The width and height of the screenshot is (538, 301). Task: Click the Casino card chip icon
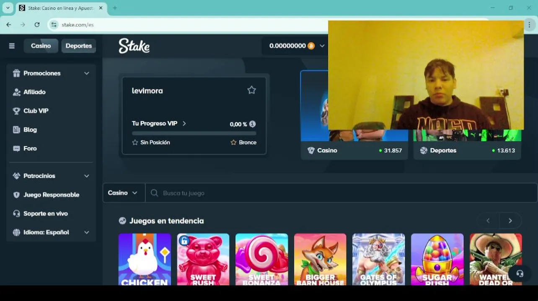click(x=311, y=150)
